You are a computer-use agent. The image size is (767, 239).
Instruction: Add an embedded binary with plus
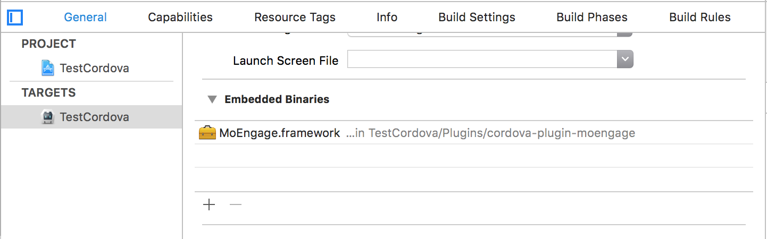[210, 204]
